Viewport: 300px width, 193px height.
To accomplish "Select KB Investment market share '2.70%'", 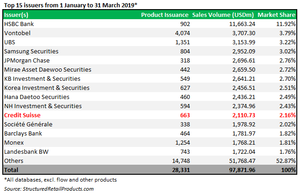I will pyautogui.click(x=287, y=79).
